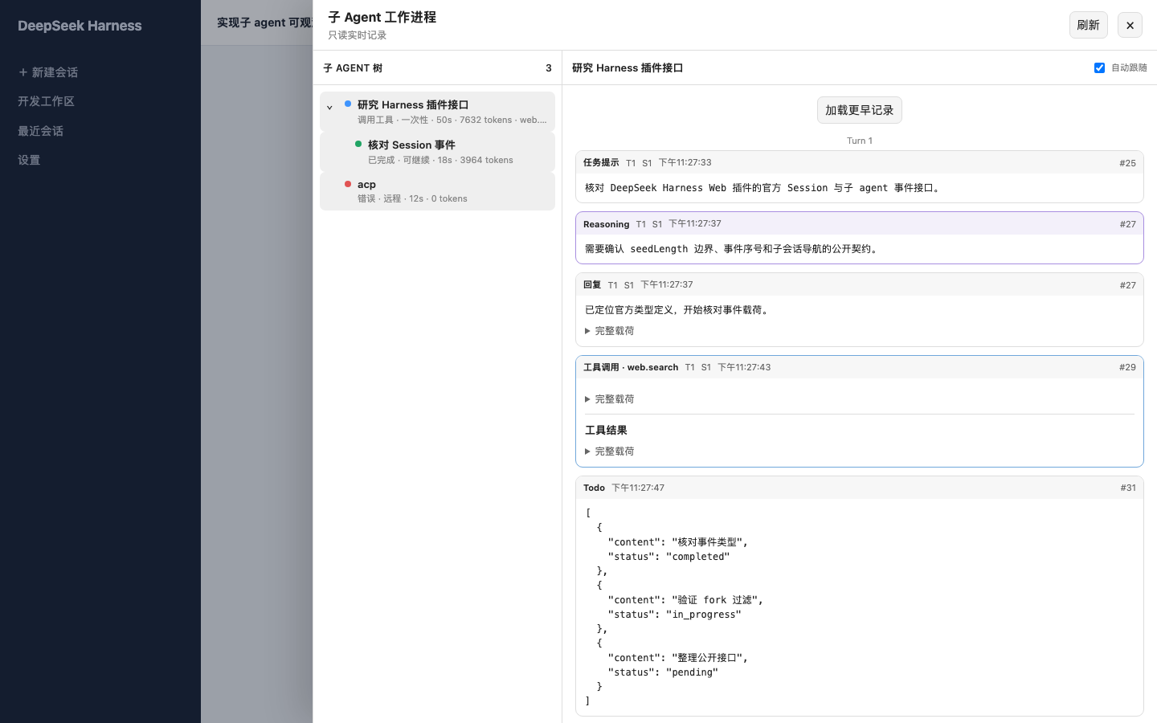
Task: Expand 完整载荷 under the 回复 card
Action: point(610,331)
